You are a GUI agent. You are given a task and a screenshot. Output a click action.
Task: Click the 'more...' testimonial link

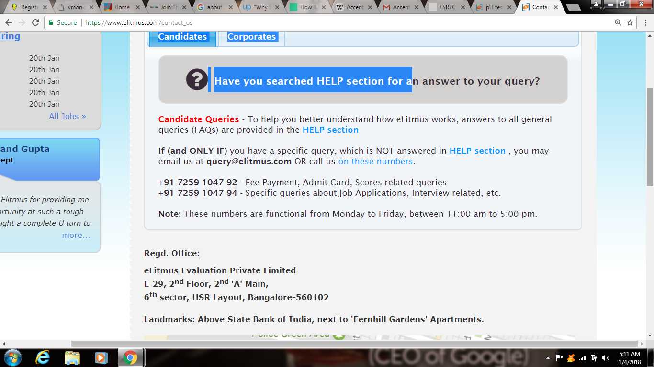pos(76,235)
